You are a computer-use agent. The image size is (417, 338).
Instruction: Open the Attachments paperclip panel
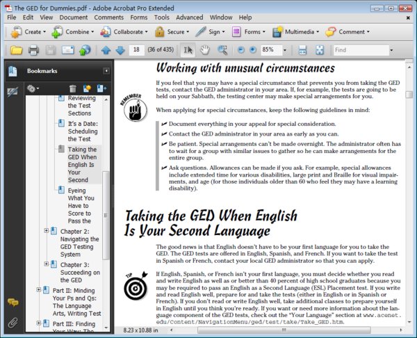tap(13, 323)
